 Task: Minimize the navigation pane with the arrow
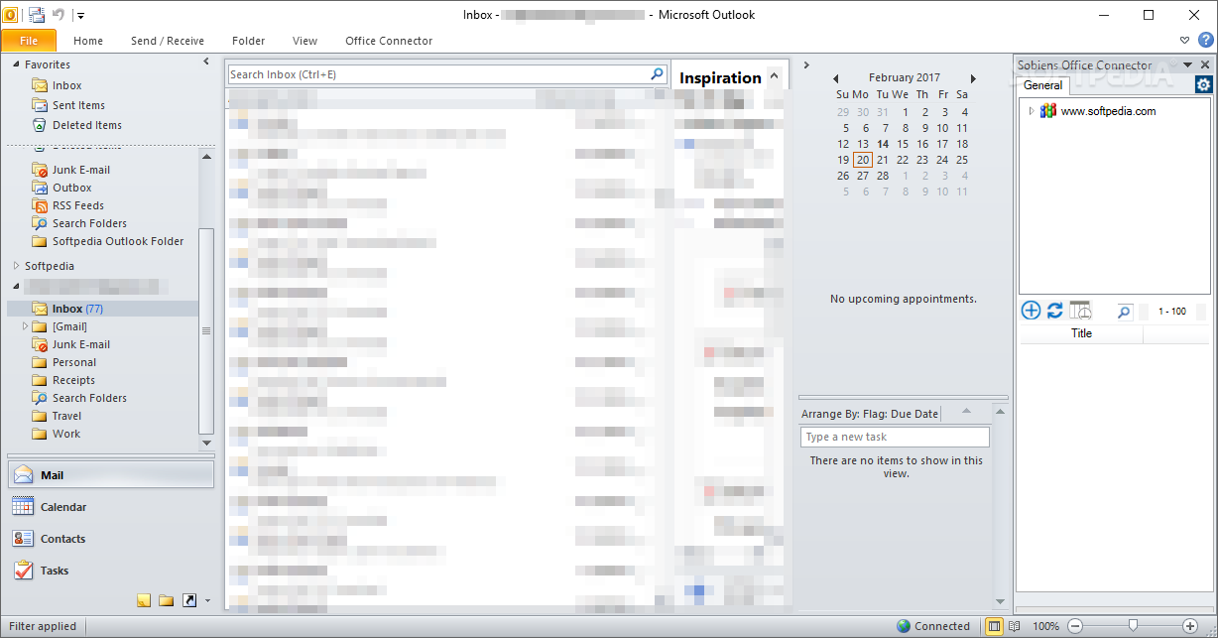[206, 63]
